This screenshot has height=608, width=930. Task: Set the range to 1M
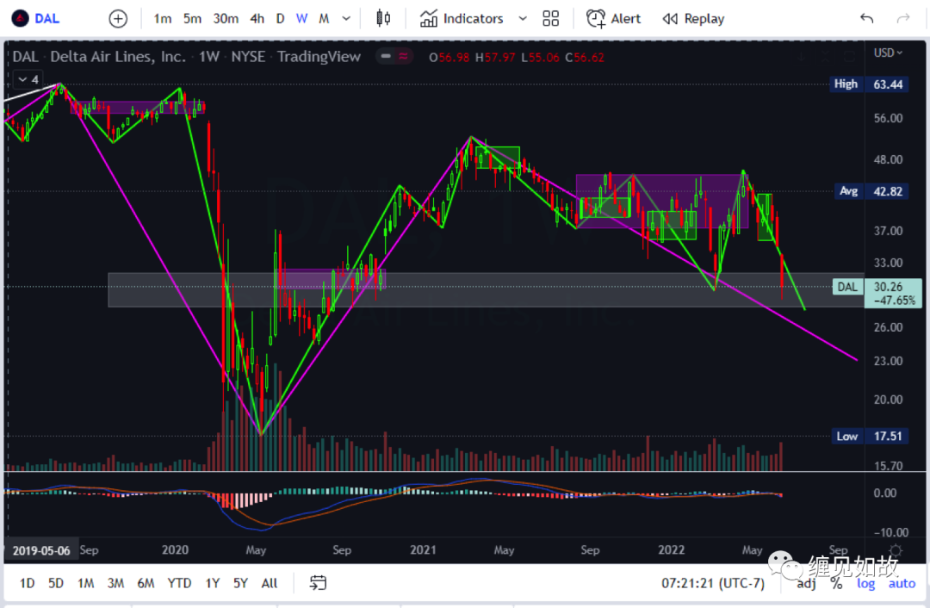tap(85, 584)
